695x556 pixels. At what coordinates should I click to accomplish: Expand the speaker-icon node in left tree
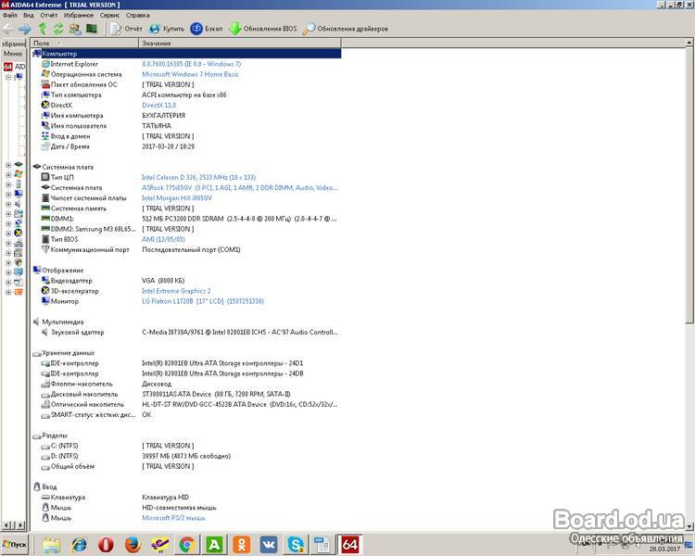tap(8, 204)
